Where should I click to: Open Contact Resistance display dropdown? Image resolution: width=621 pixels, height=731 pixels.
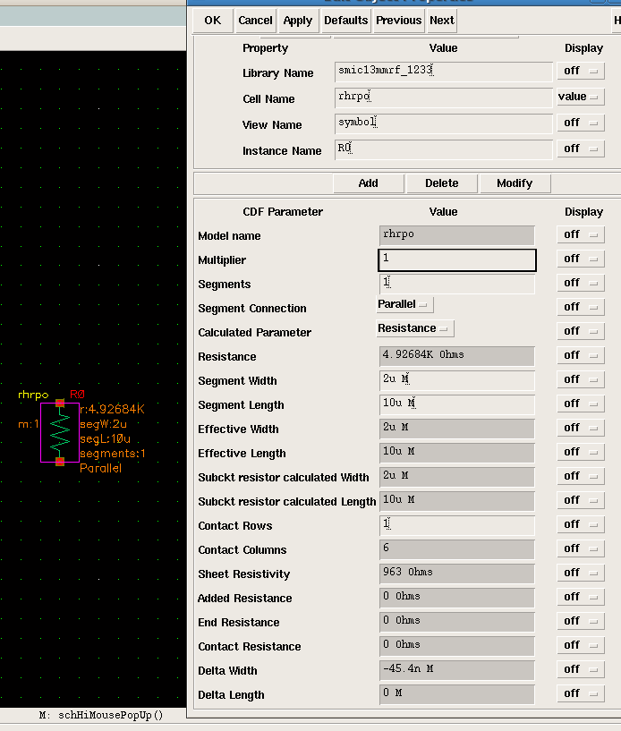pos(581,646)
